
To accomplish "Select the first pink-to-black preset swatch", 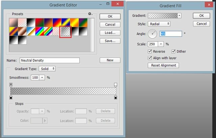I will 13,23.
